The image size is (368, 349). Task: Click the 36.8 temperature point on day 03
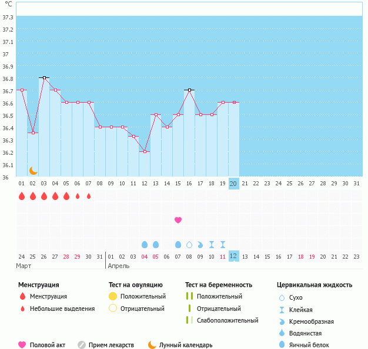tap(44, 77)
